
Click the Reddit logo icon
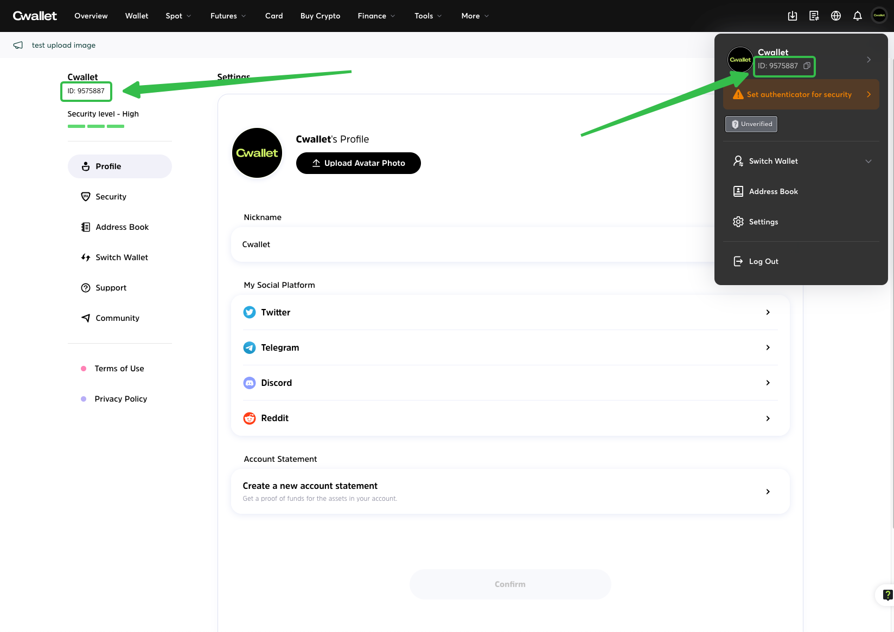(x=249, y=418)
